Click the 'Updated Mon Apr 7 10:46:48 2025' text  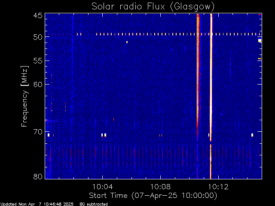37,204
